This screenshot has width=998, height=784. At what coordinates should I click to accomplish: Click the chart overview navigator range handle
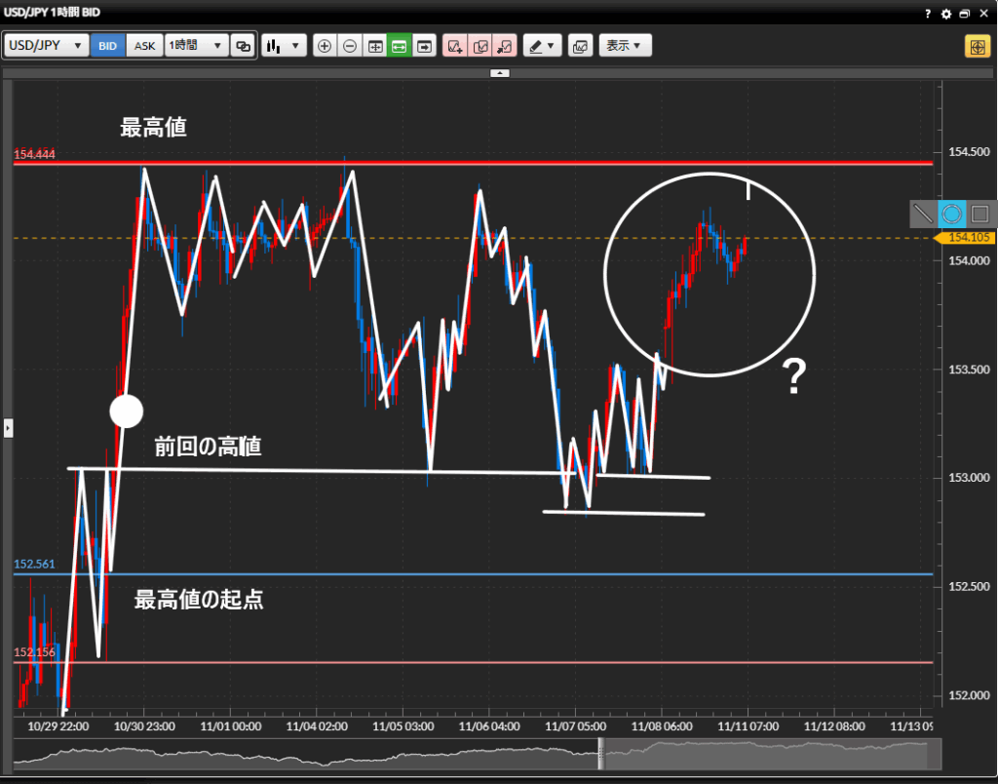[601, 753]
